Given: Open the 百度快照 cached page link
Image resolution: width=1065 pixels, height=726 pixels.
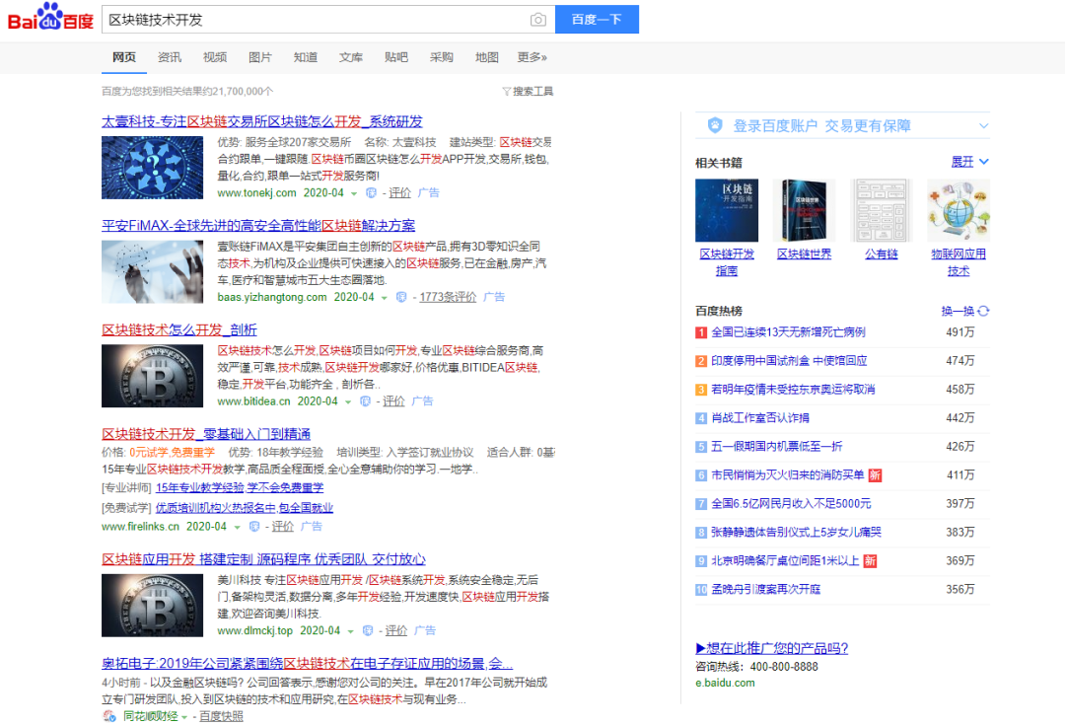Looking at the screenshot, I should (x=222, y=716).
